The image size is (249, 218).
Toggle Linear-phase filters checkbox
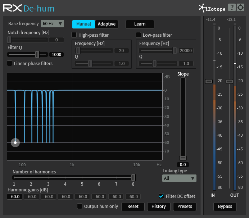tap(9, 63)
